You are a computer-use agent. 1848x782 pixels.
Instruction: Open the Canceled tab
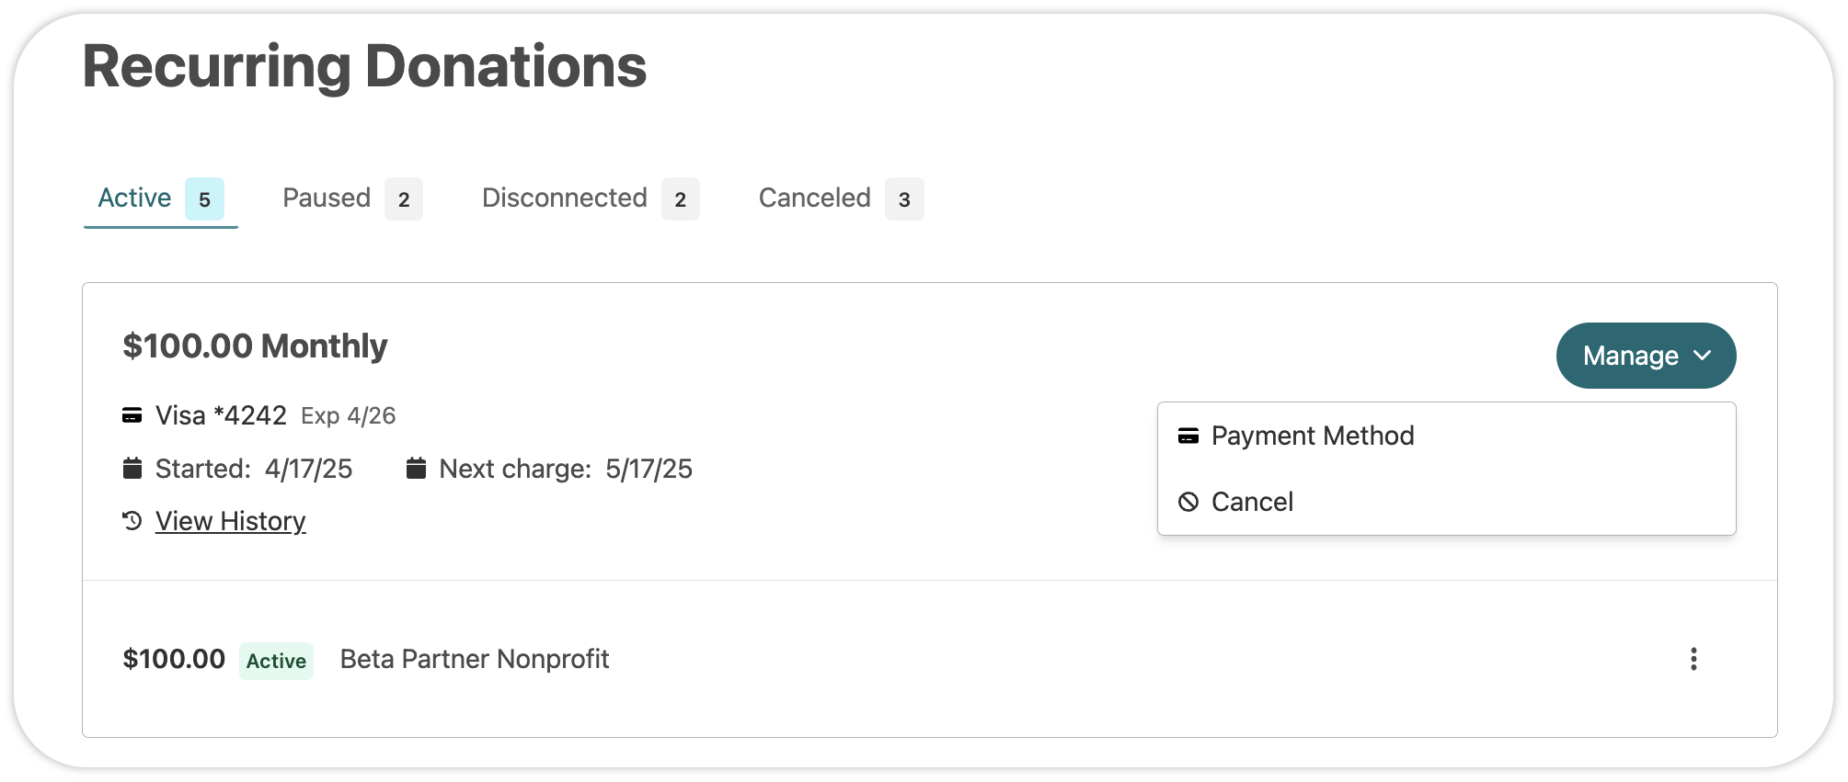[x=840, y=198]
